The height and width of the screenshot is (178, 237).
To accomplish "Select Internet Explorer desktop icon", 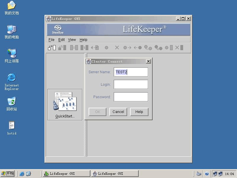I will point(12,82).
